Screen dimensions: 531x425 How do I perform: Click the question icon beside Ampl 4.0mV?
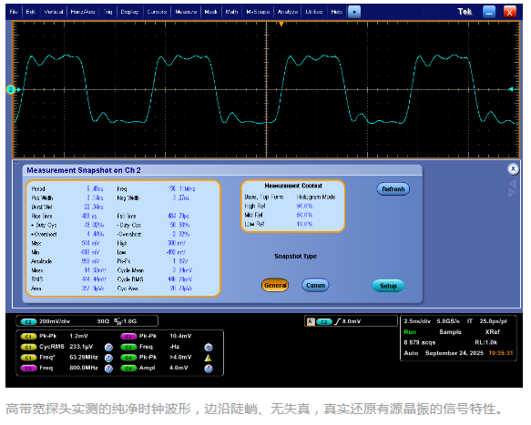coord(209,369)
